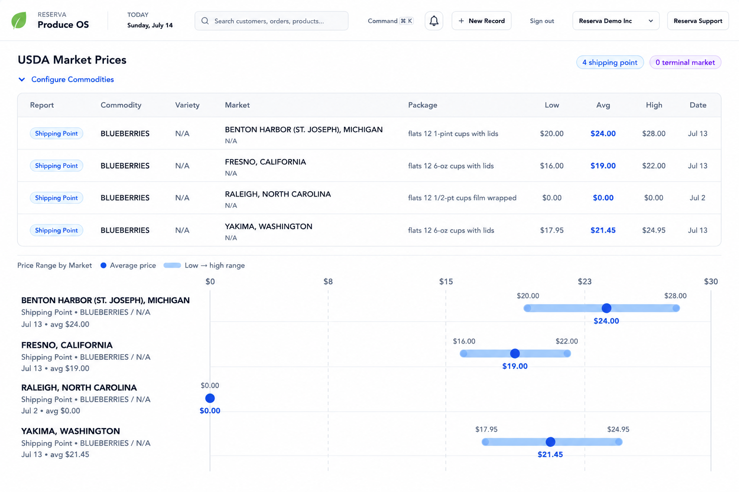Open the Reserva Demo Inc dropdown
739x492 pixels.
[616, 21]
